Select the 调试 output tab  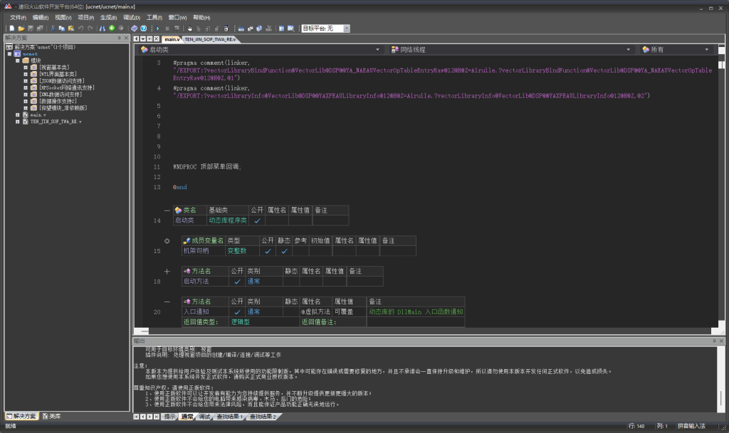point(204,417)
